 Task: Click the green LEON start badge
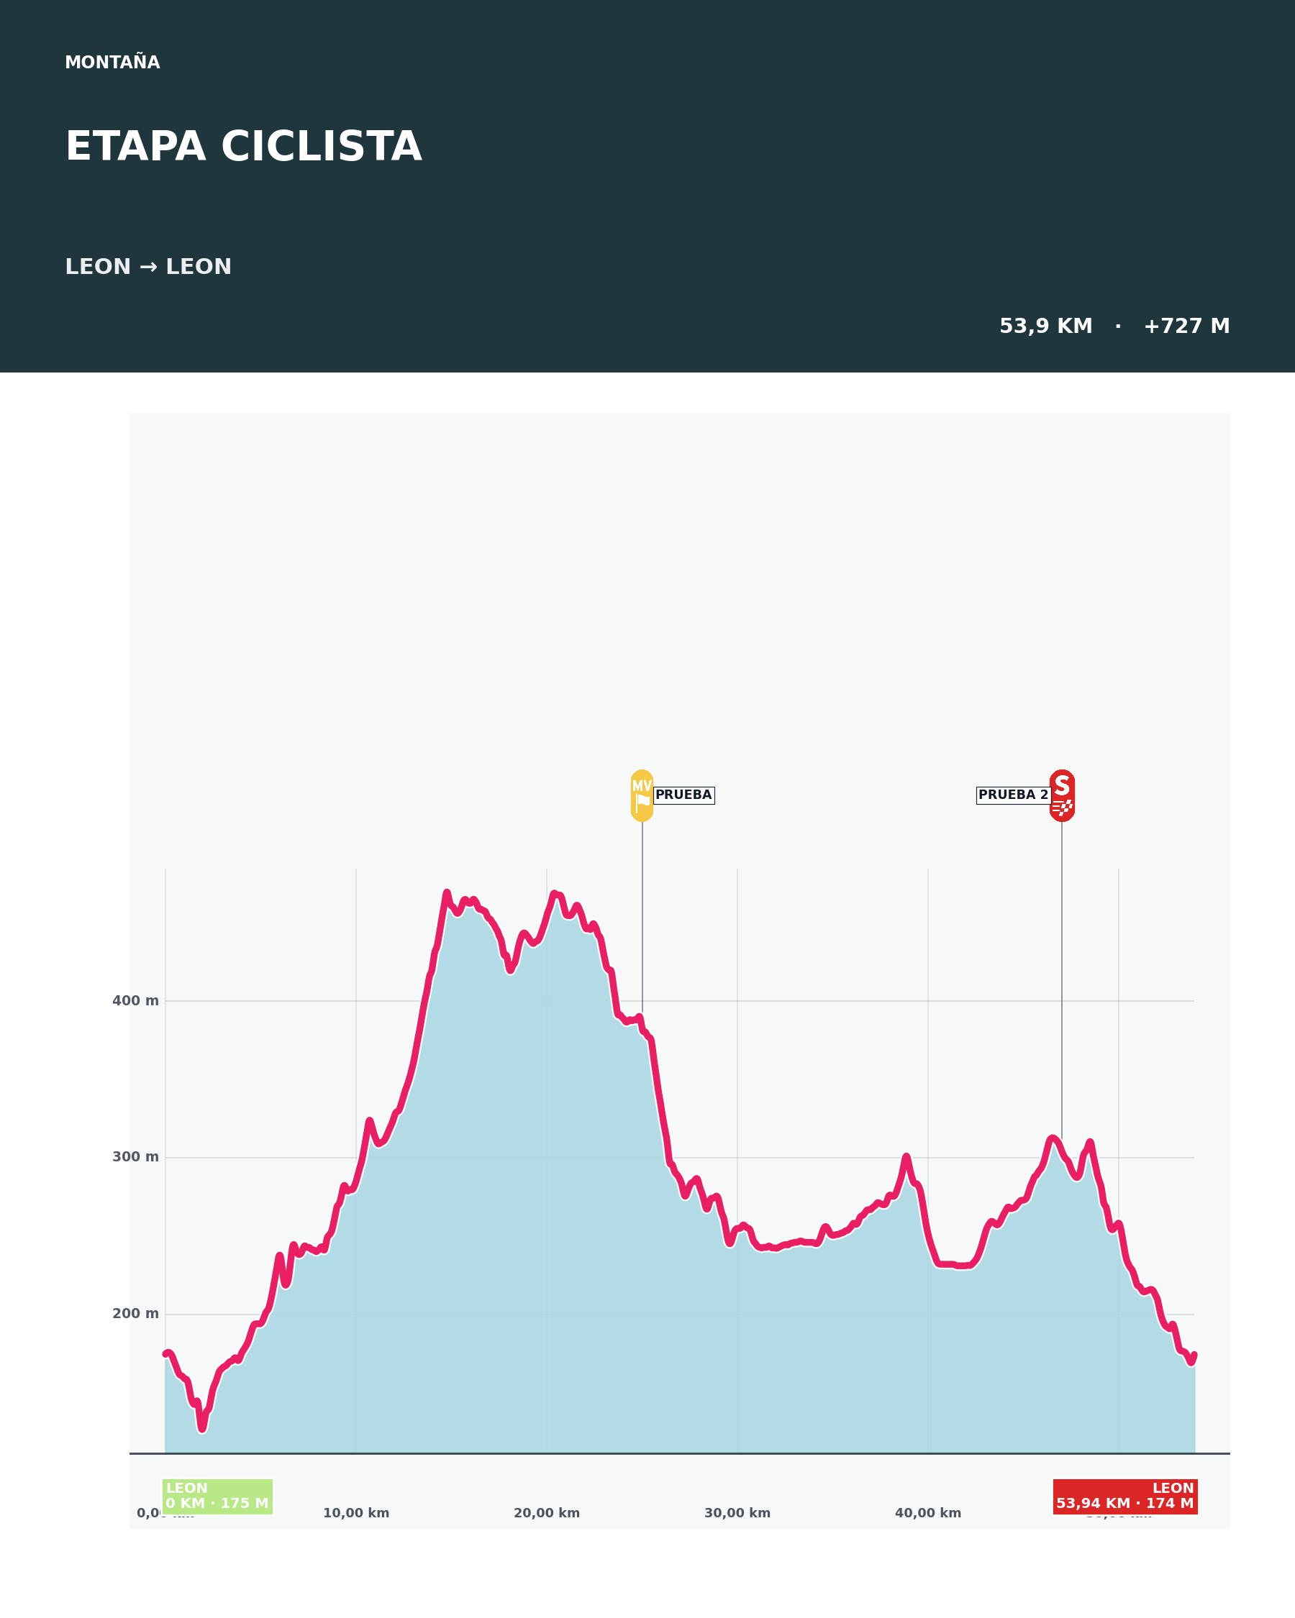(217, 1497)
